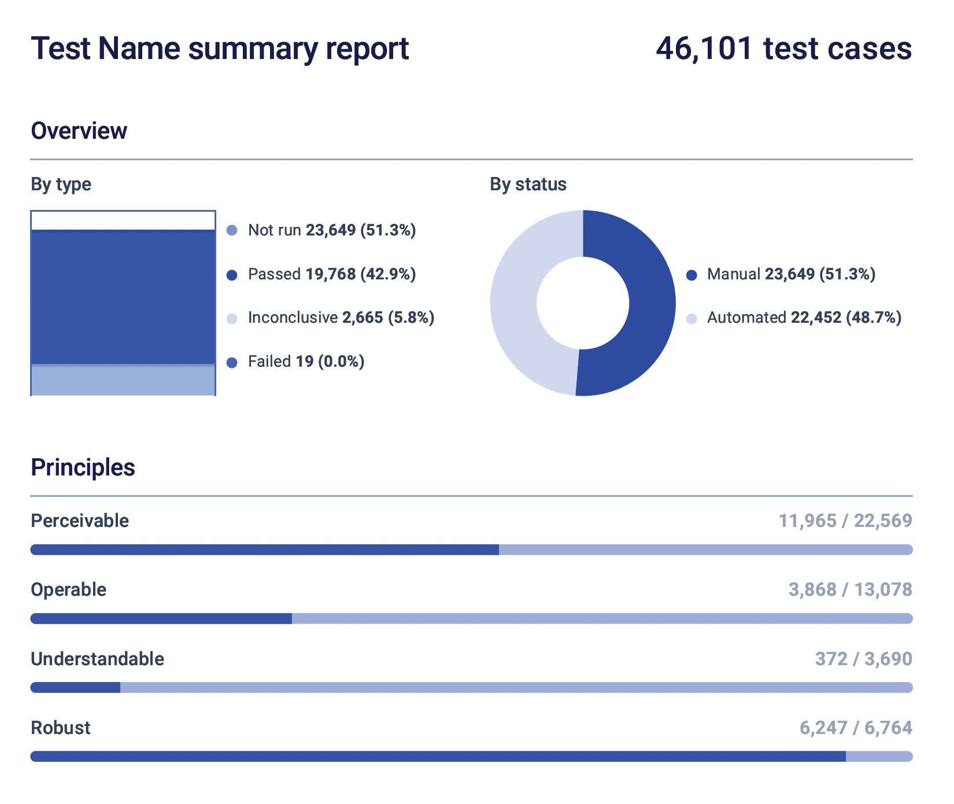This screenshot has width=954, height=804.
Task: Click the "Test Name summary report" title
Action: point(220,48)
